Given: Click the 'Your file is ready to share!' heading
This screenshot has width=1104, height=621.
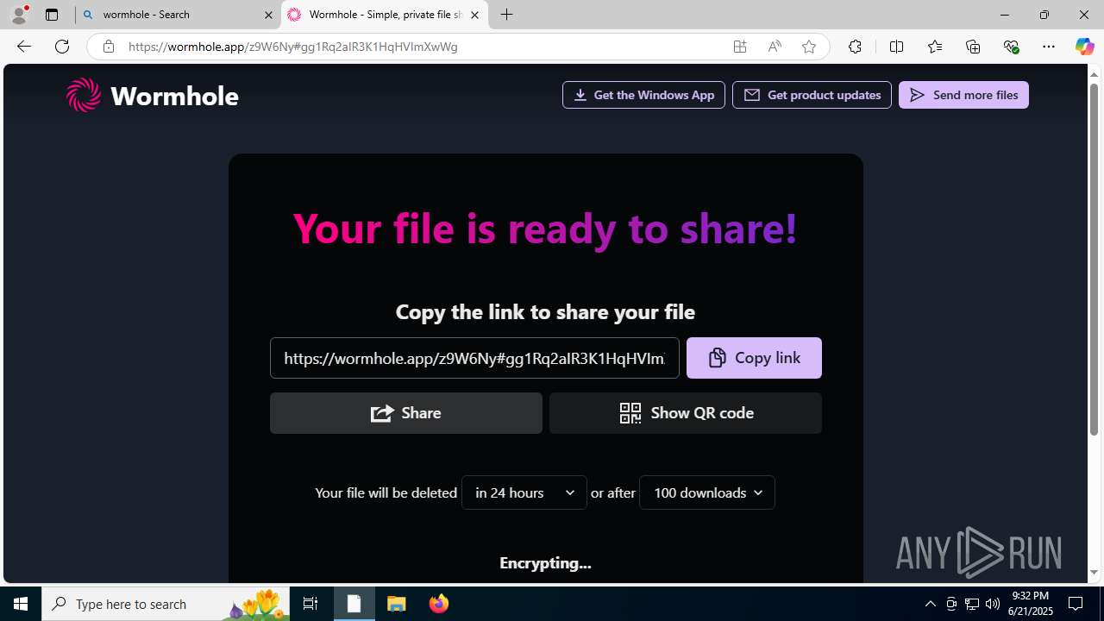Looking at the screenshot, I should click(545, 228).
